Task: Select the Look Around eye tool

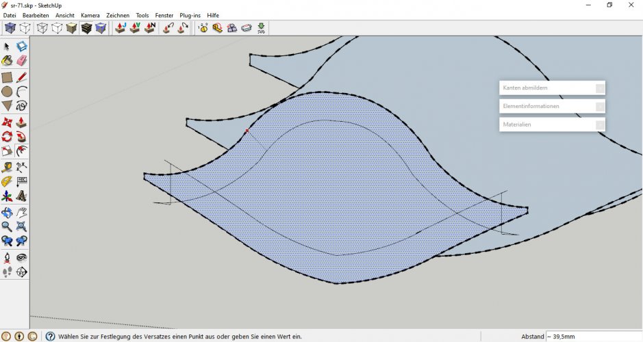Action: click(22, 258)
